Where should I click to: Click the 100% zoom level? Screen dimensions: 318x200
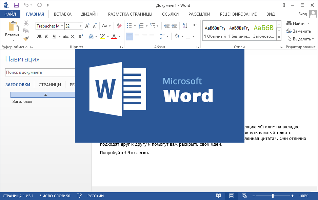pos(304,196)
